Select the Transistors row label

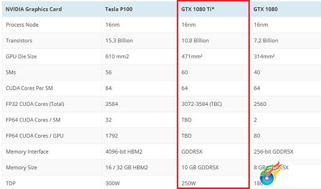[x=19, y=41]
